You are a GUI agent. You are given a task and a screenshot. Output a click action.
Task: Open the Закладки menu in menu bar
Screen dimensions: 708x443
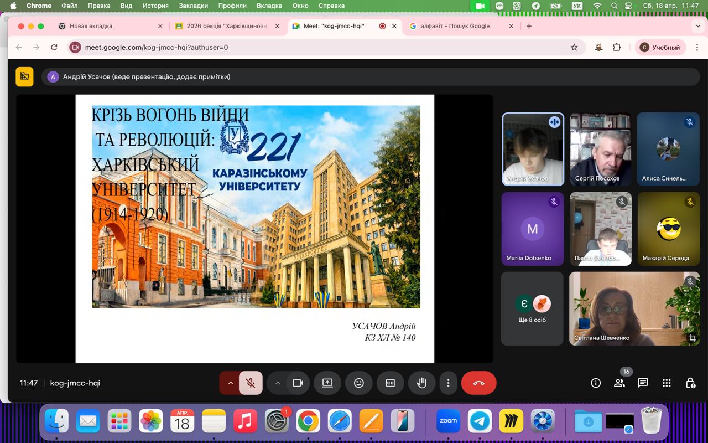(x=193, y=6)
